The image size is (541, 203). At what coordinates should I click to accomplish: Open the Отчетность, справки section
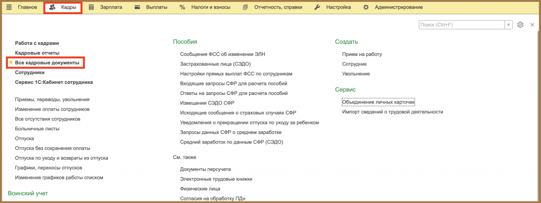[x=278, y=7]
